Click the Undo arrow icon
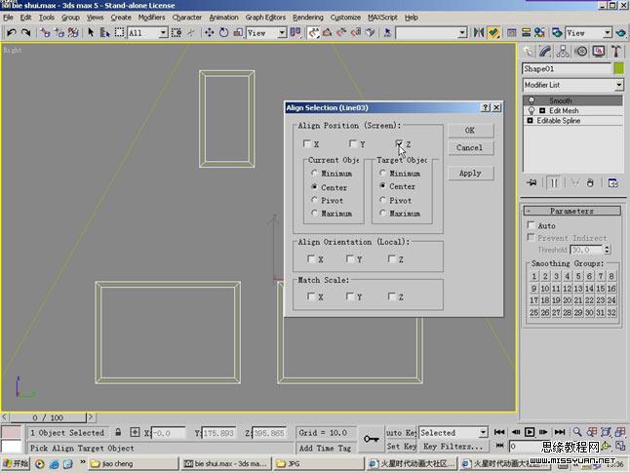 click(x=12, y=32)
